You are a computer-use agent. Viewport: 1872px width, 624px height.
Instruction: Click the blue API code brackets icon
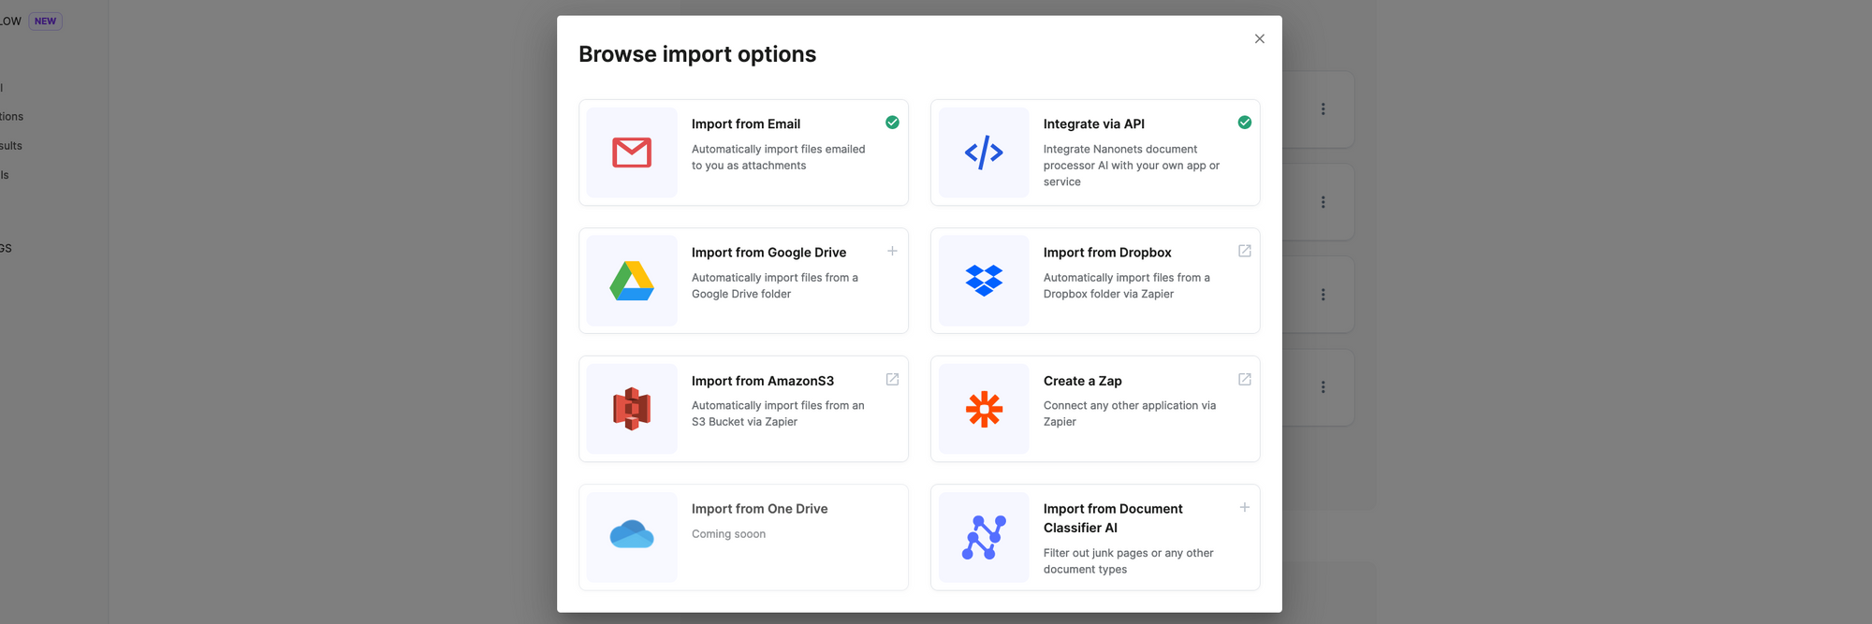click(x=984, y=152)
